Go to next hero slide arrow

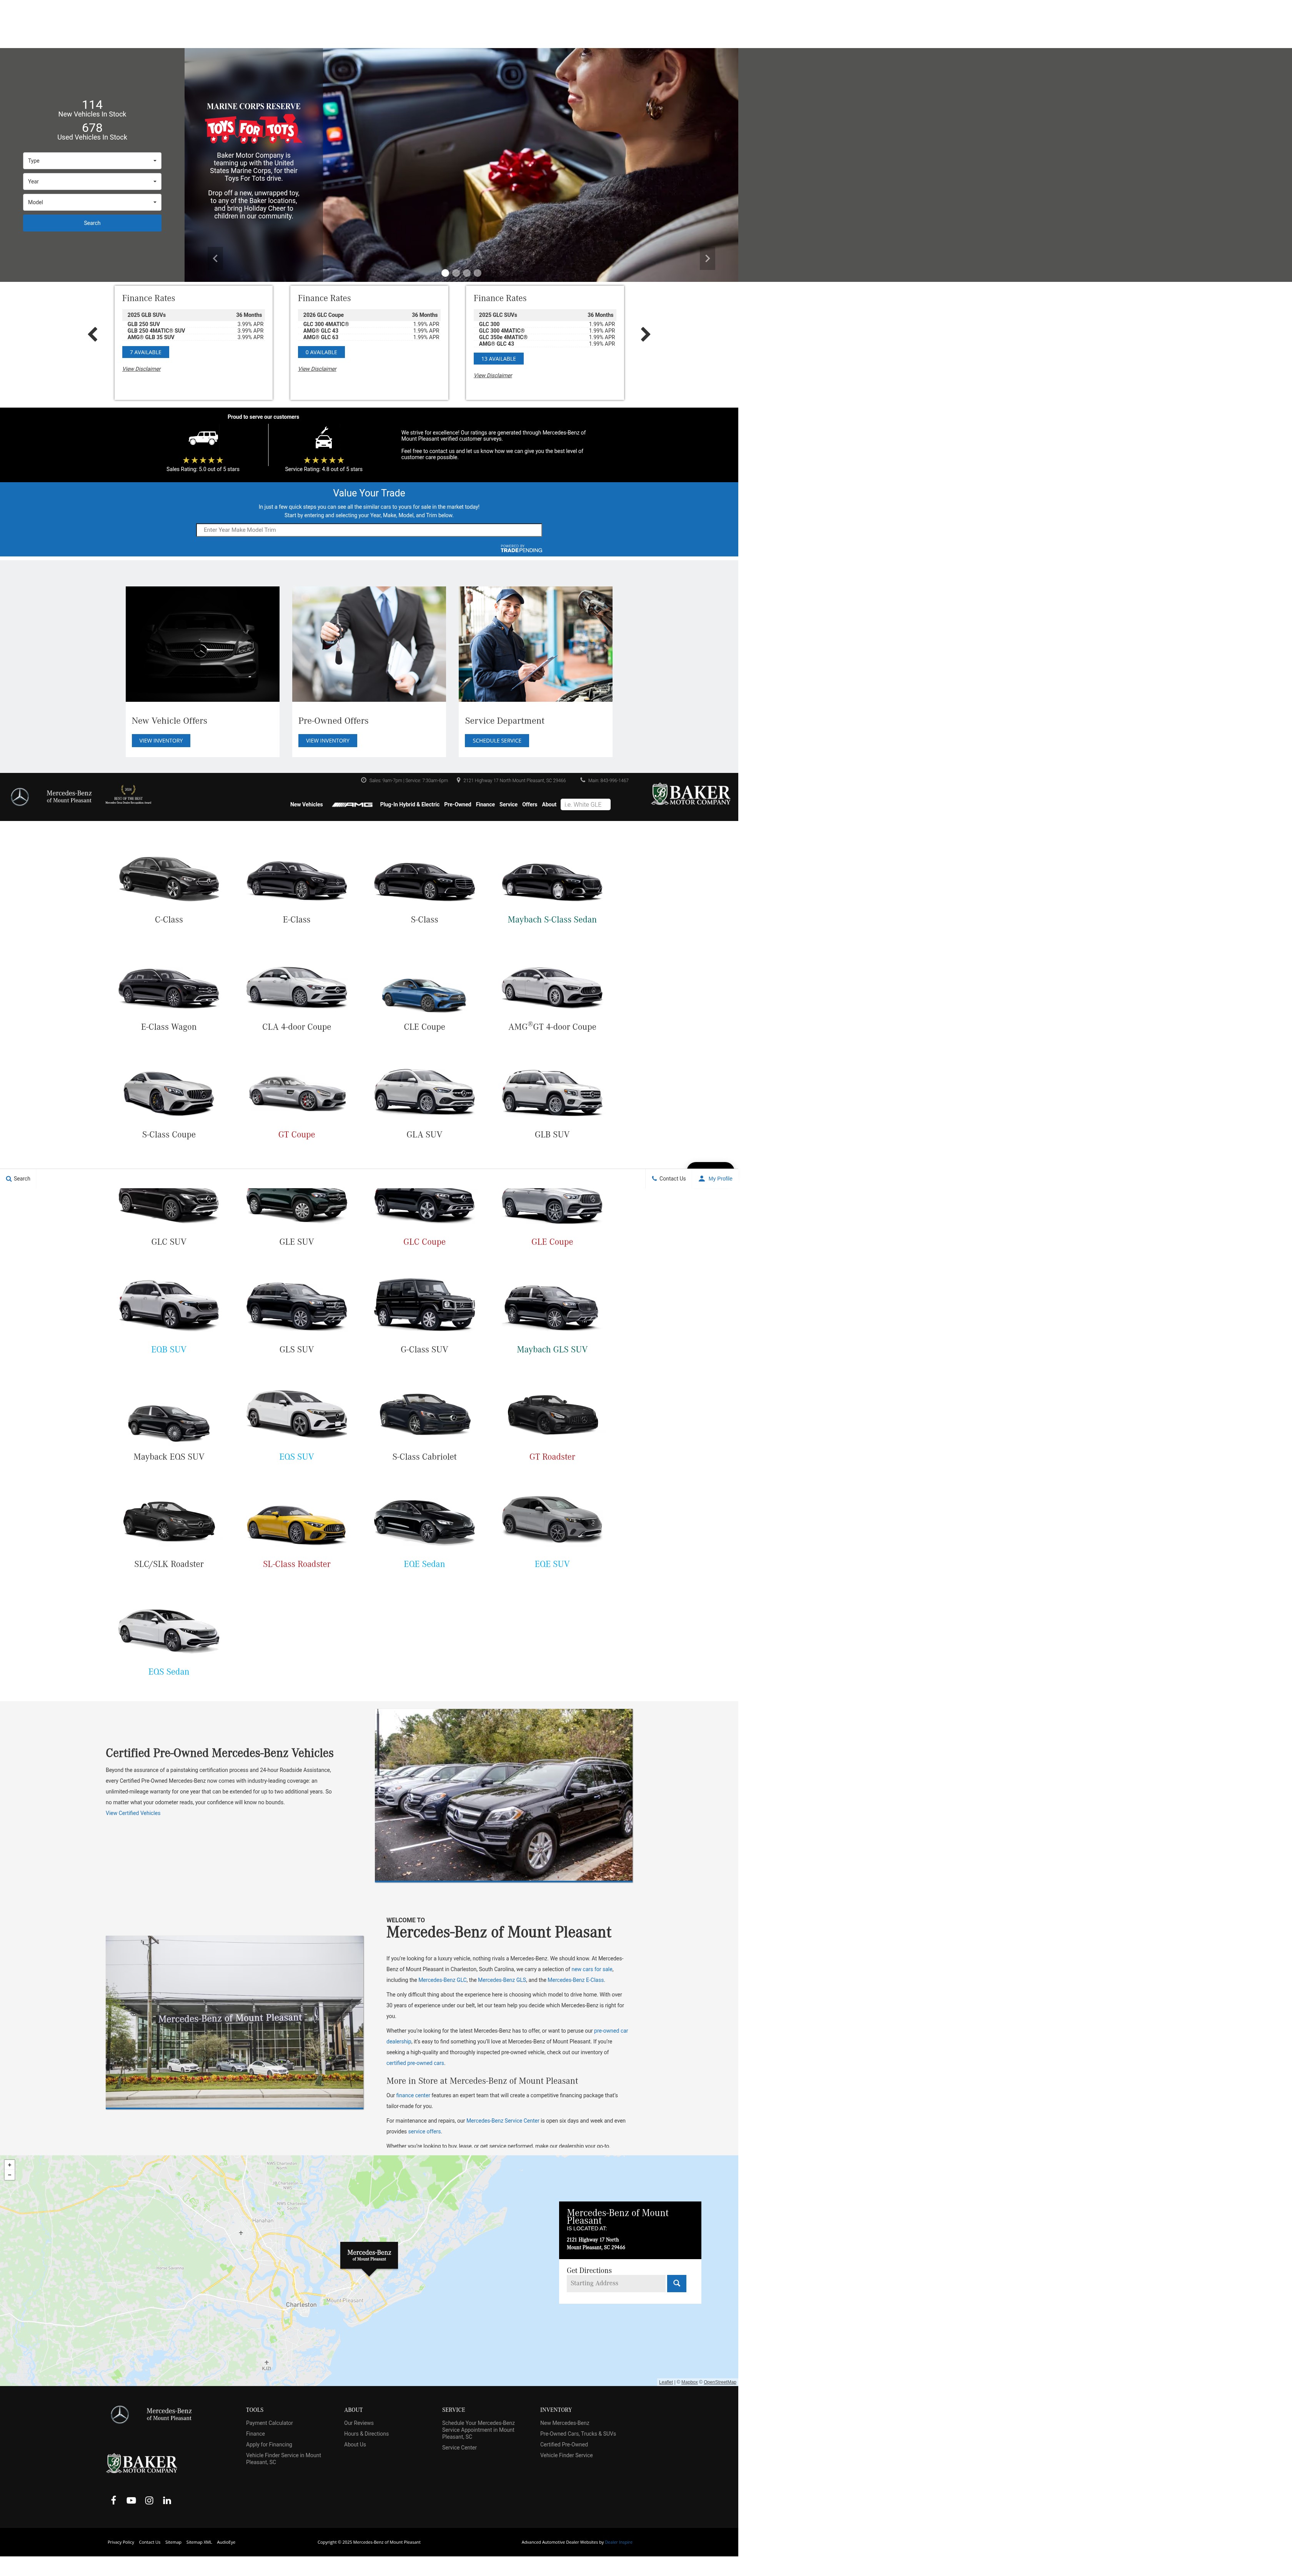[x=707, y=258]
